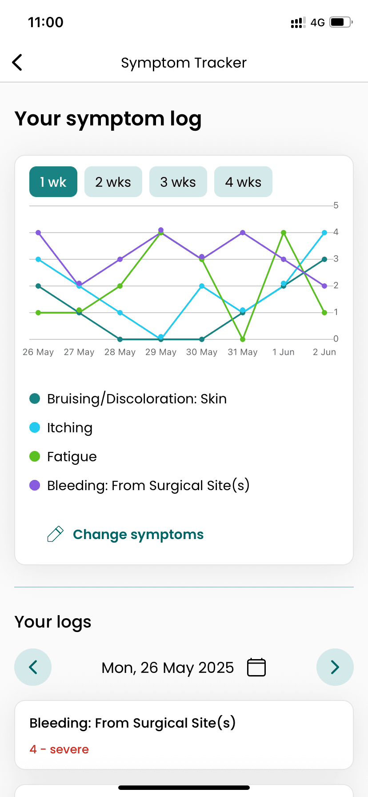Switch chart to 2 wks view

coord(113,182)
